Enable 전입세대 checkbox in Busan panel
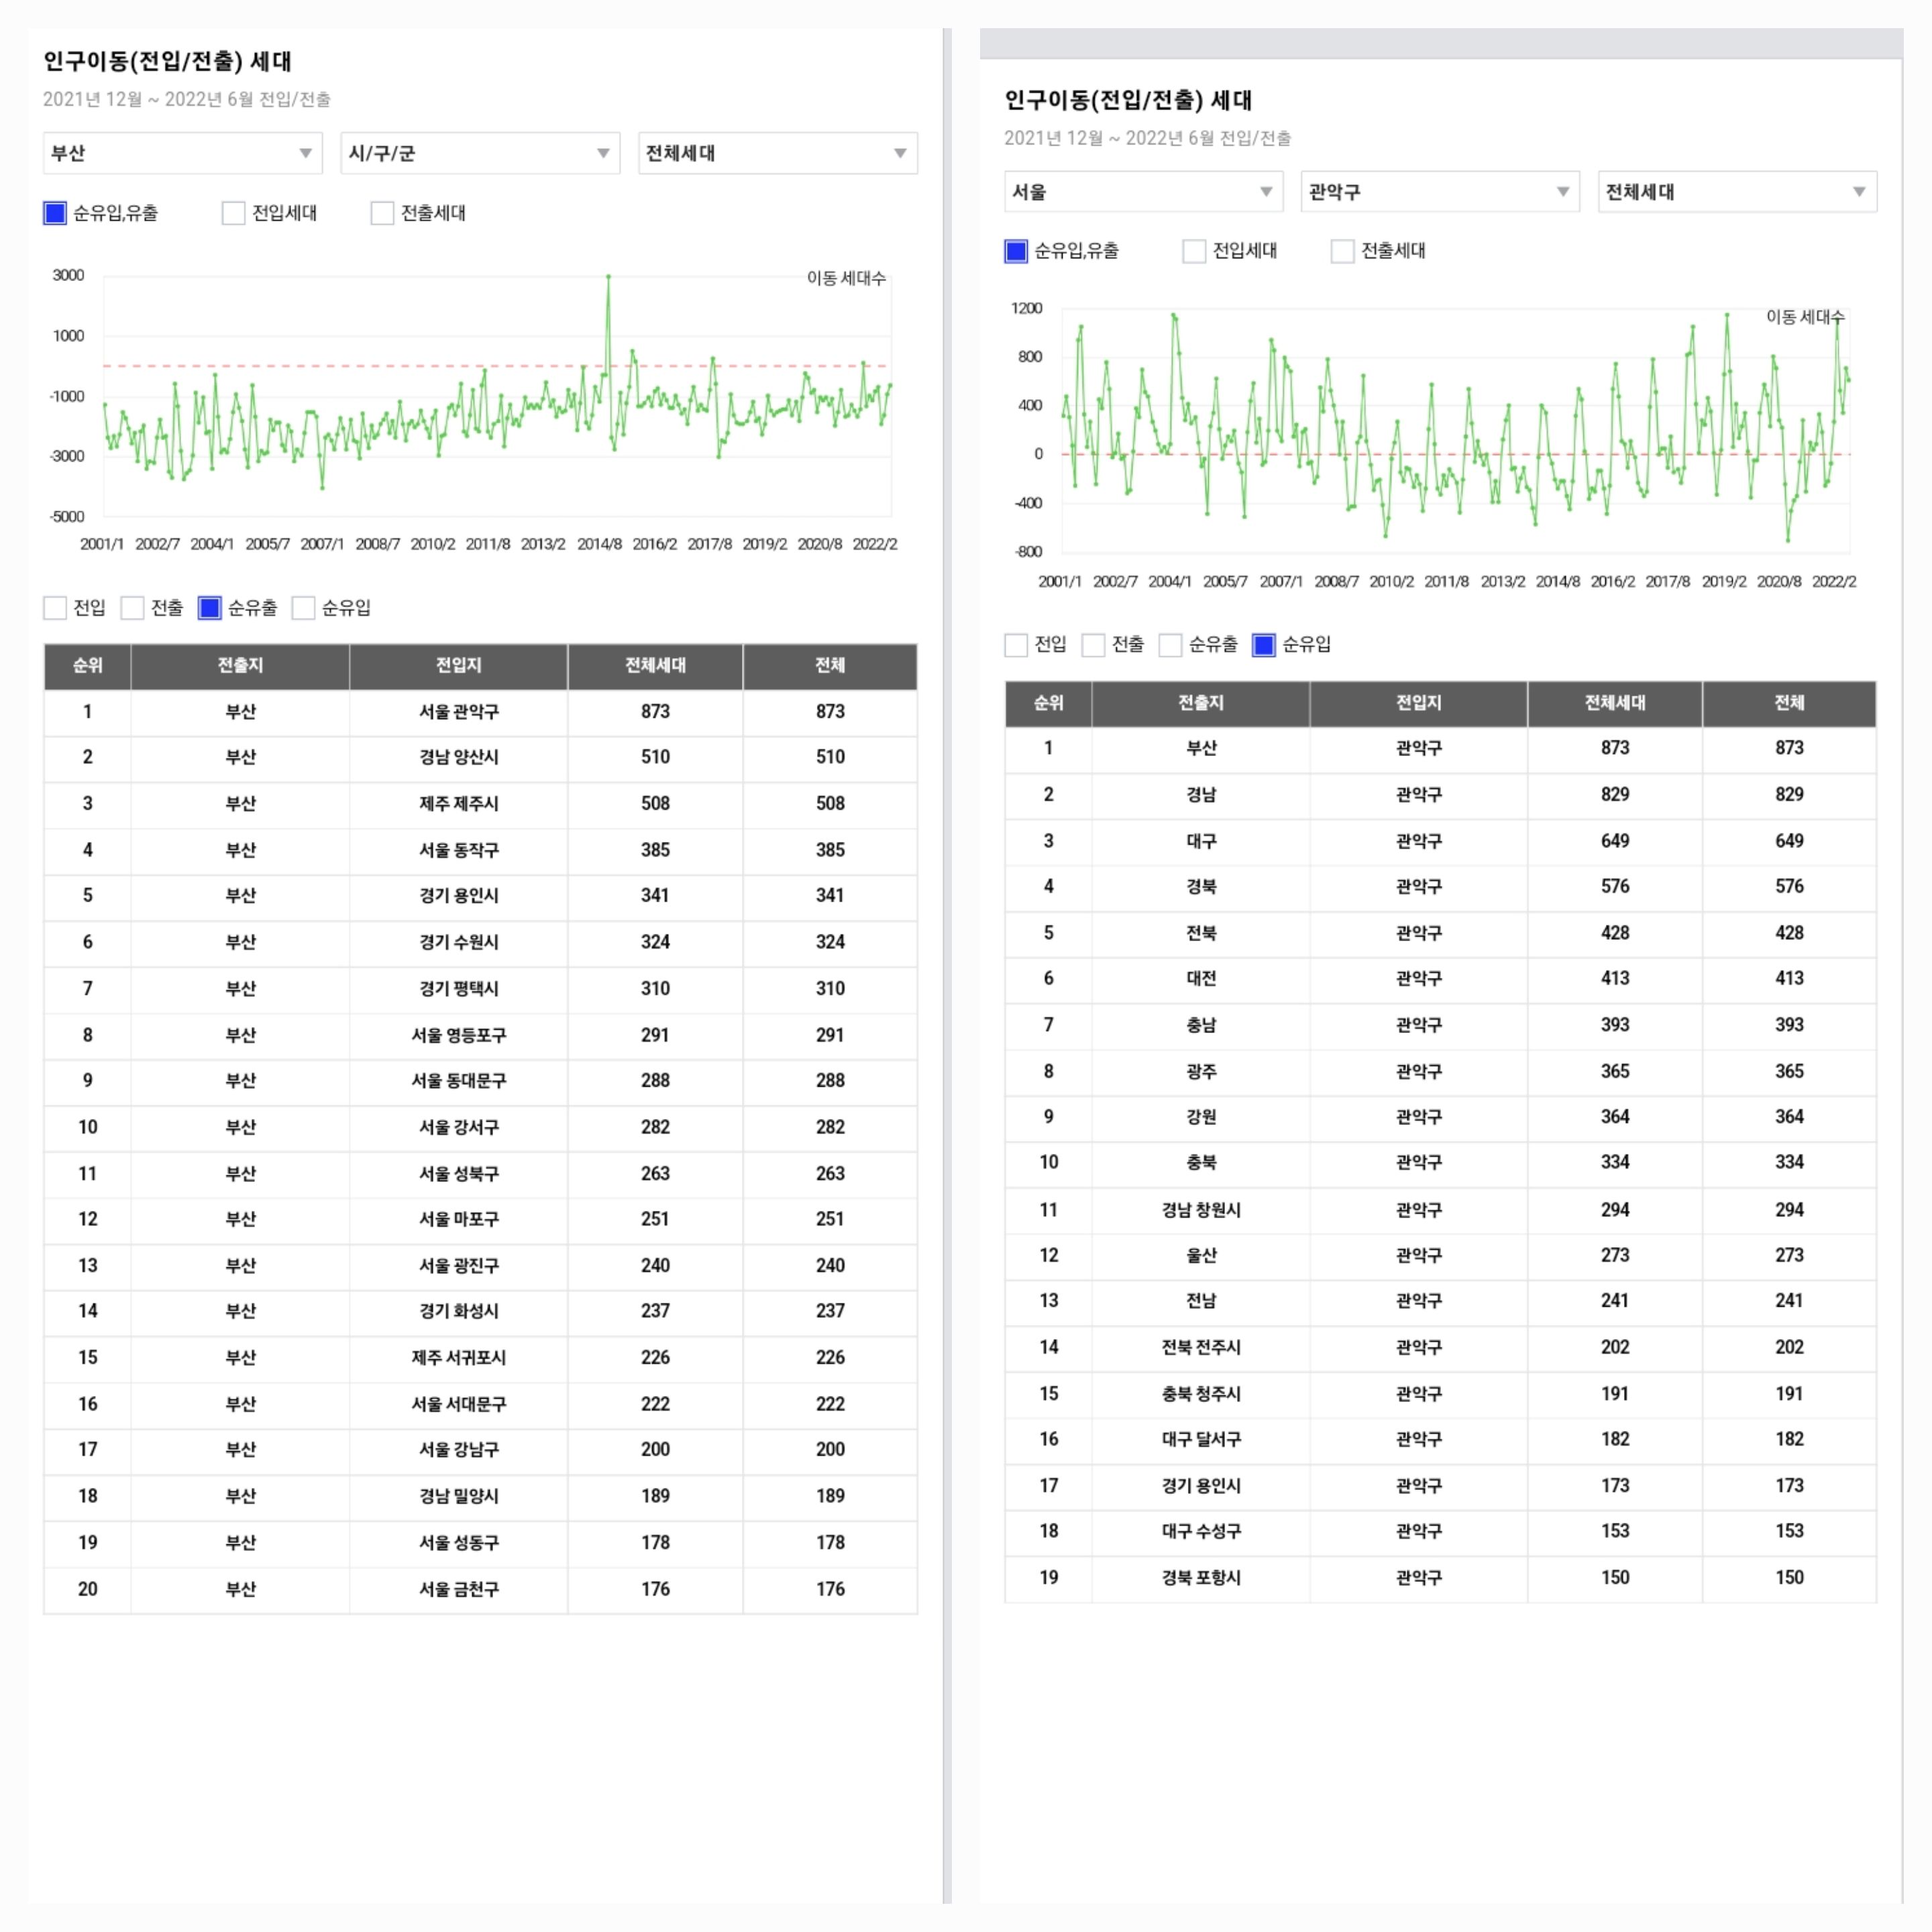 pyautogui.click(x=234, y=213)
